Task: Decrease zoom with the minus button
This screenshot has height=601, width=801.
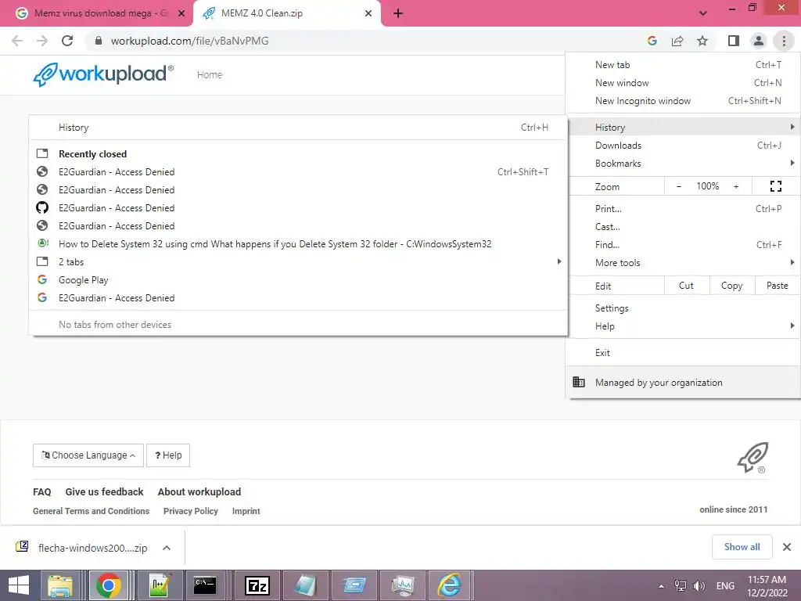Action: point(679,186)
